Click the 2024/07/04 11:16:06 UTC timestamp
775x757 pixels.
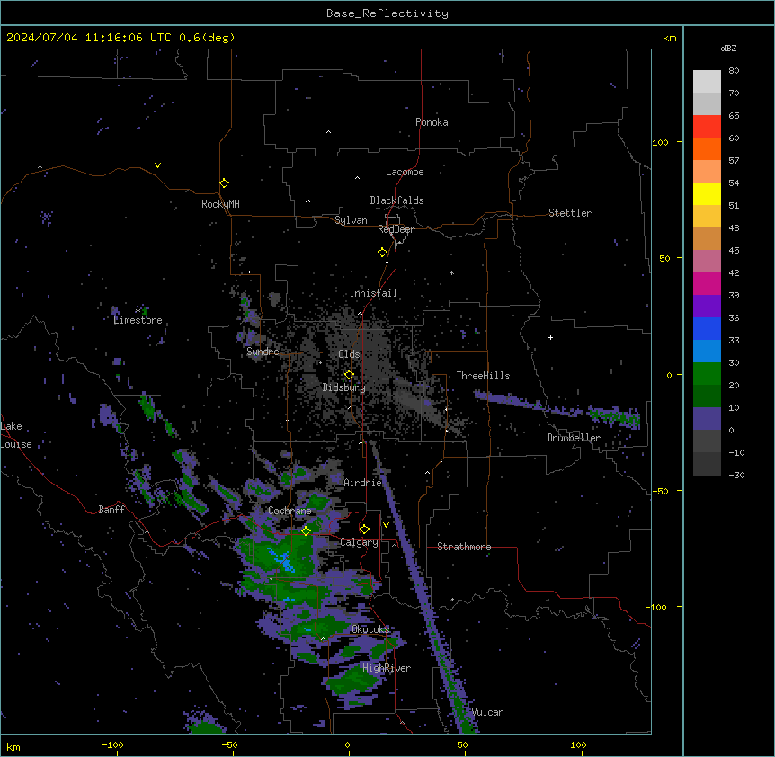89,38
